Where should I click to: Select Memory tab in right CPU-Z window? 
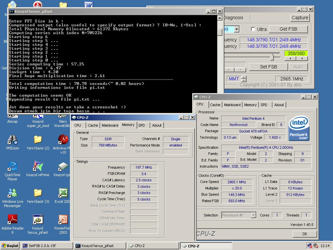click(x=250, y=105)
